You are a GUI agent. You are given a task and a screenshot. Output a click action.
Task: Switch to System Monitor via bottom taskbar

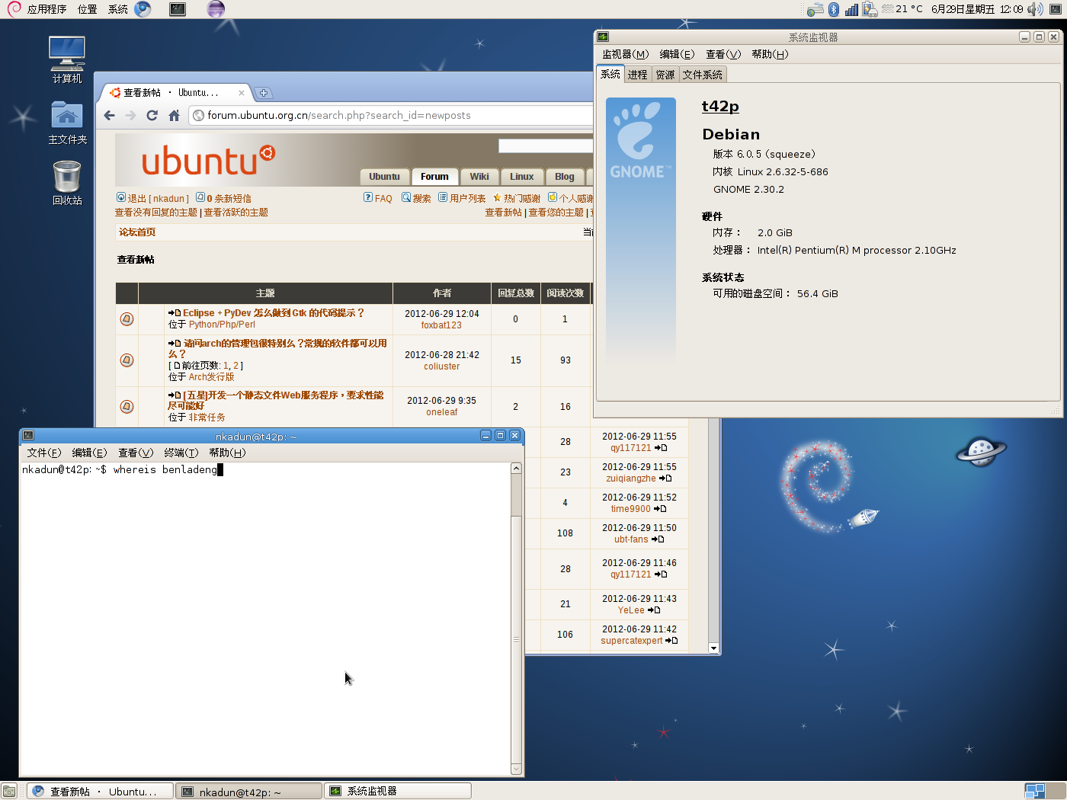coord(398,792)
